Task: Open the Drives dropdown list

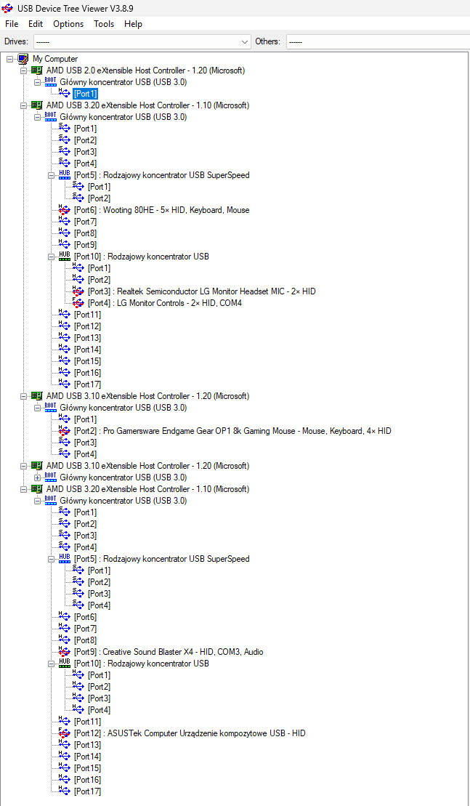Action: click(244, 41)
